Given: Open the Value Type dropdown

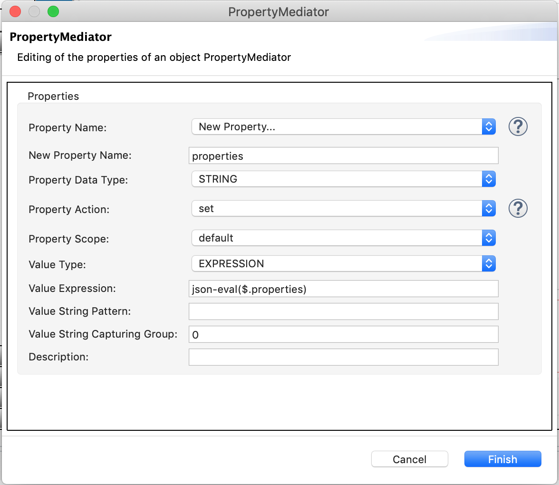Looking at the screenshot, I should (x=344, y=263).
